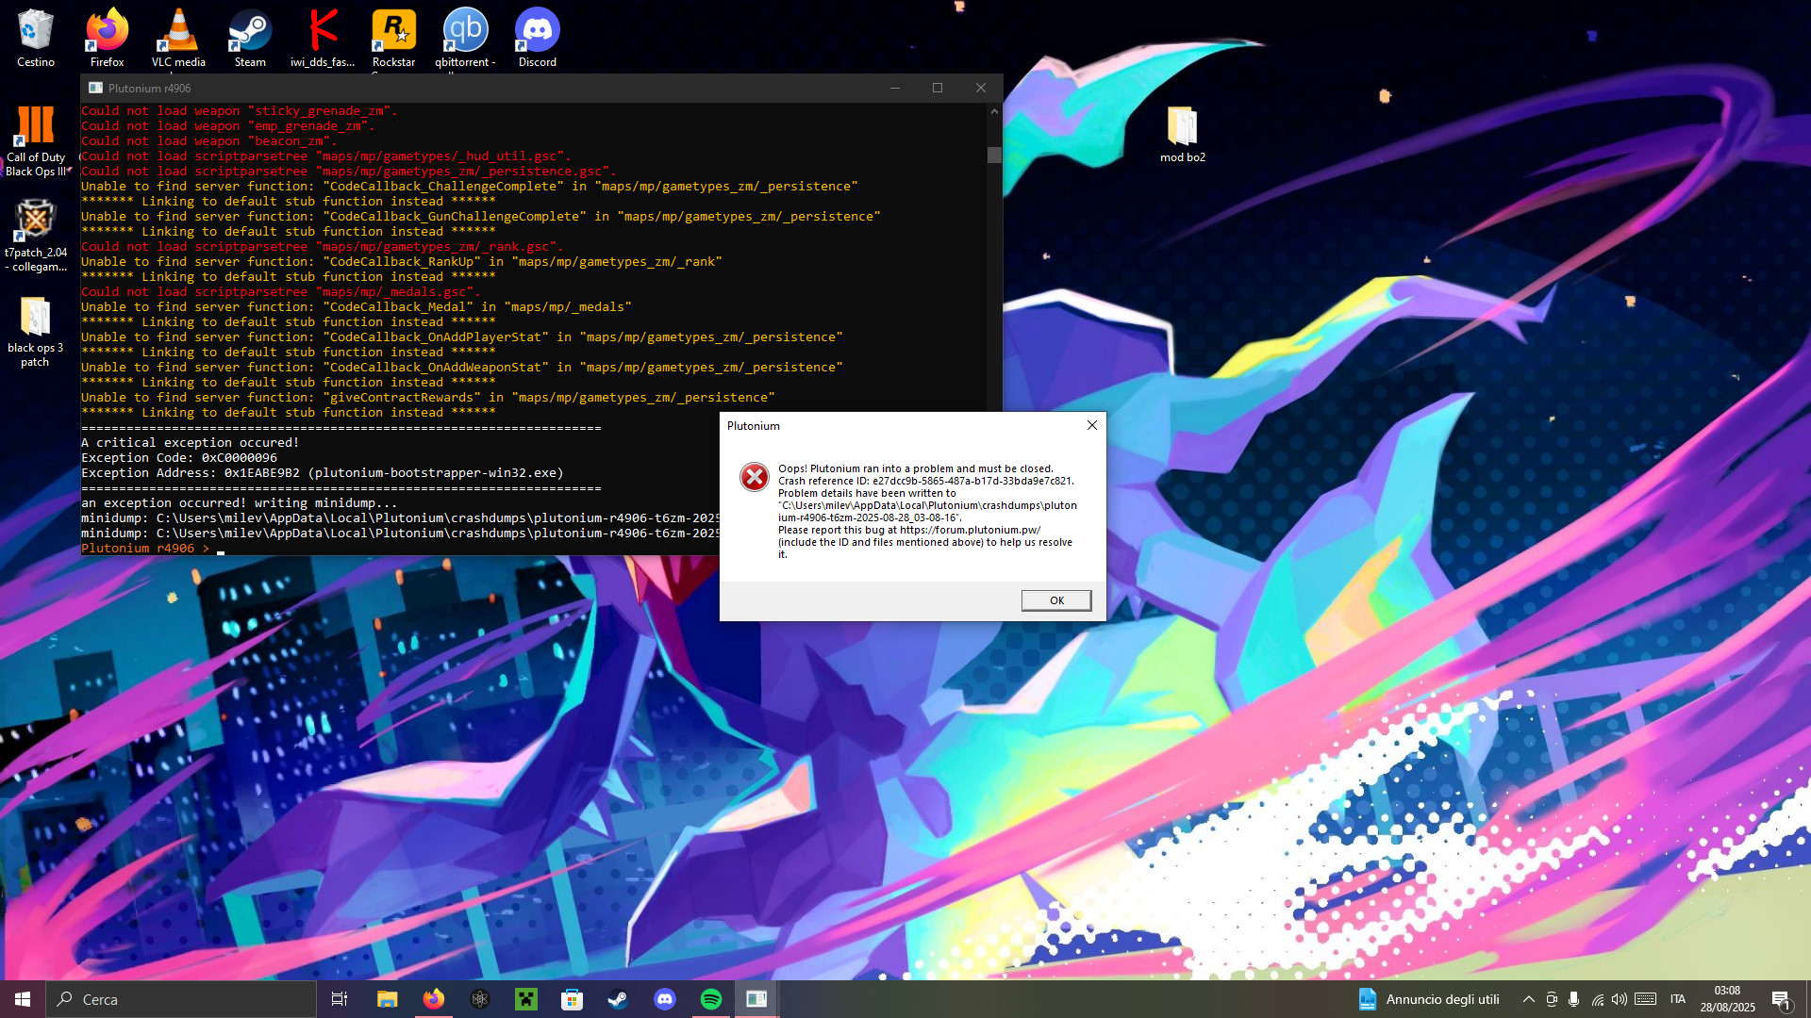Open the network status tray icon
Viewport: 1811px width, 1018px height.
1598,999
